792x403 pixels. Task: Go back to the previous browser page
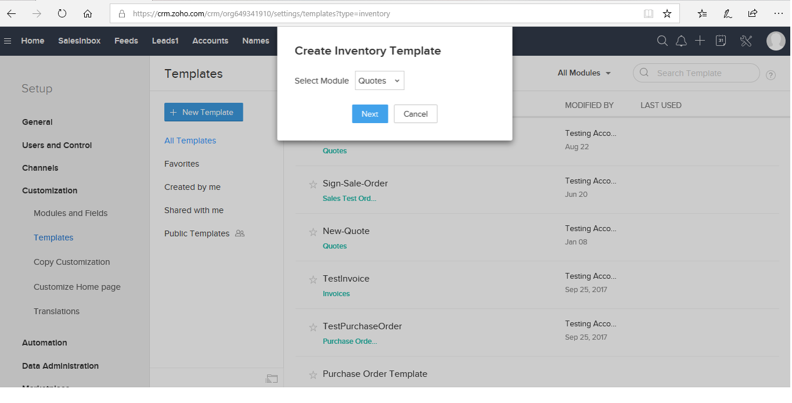point(12,13)
